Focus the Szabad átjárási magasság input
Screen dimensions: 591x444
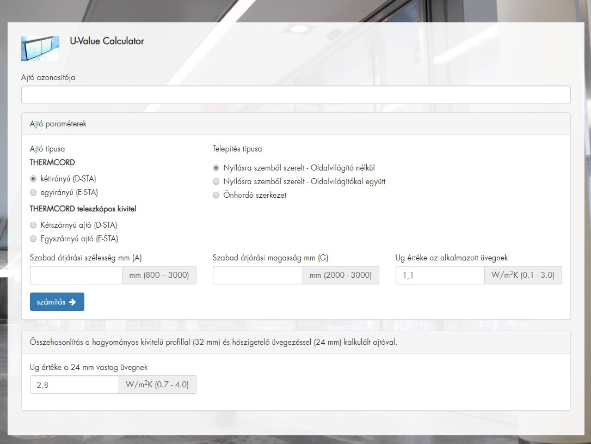(x=258, y=275)
